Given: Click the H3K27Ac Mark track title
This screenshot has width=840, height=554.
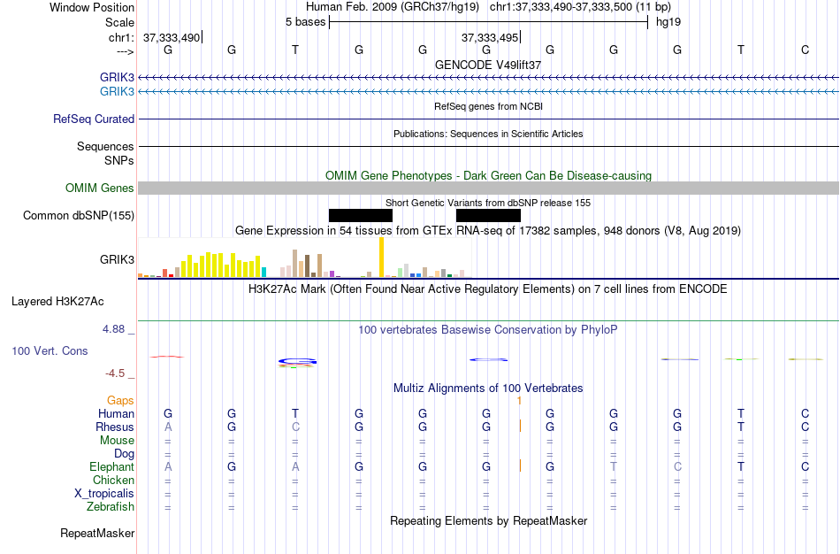Looking at the screenshot, I should [488, 289].
